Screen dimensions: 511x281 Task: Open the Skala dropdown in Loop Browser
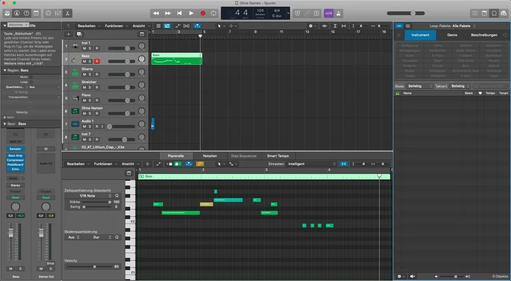point(420,86)
